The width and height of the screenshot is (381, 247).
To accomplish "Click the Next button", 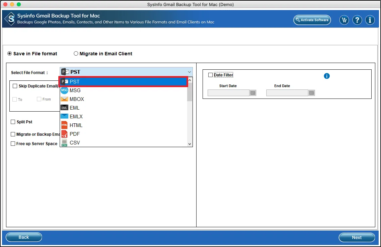I will [x=357, y=237].
